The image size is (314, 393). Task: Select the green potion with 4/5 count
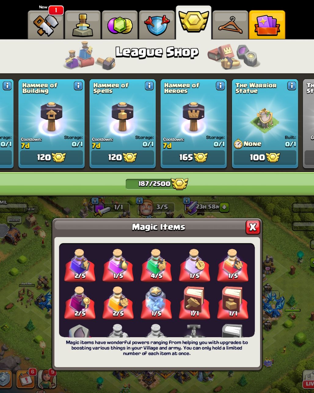pos(156,265)
